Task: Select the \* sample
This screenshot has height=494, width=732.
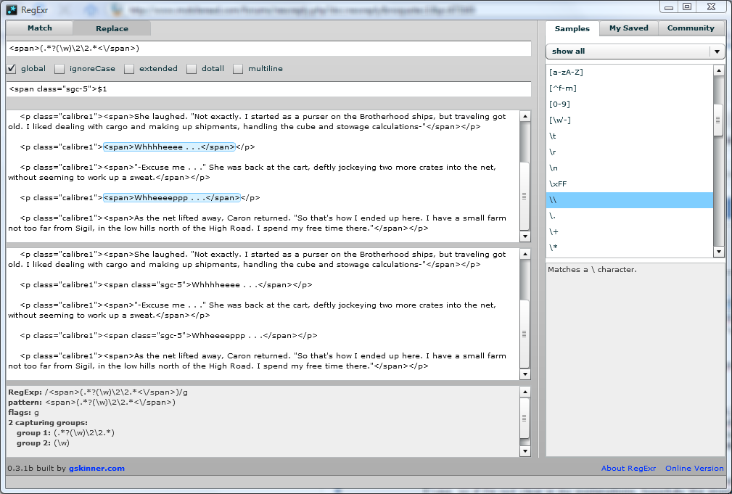Action: [x=629, y=247]
